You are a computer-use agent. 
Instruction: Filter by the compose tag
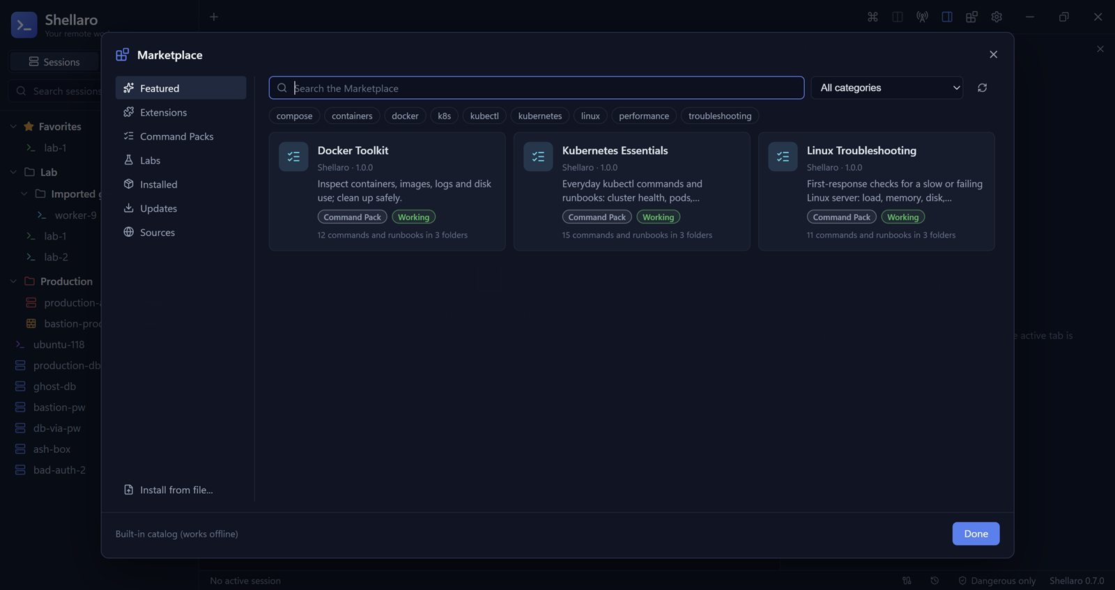pyautogui.click(x=294, y=116)
